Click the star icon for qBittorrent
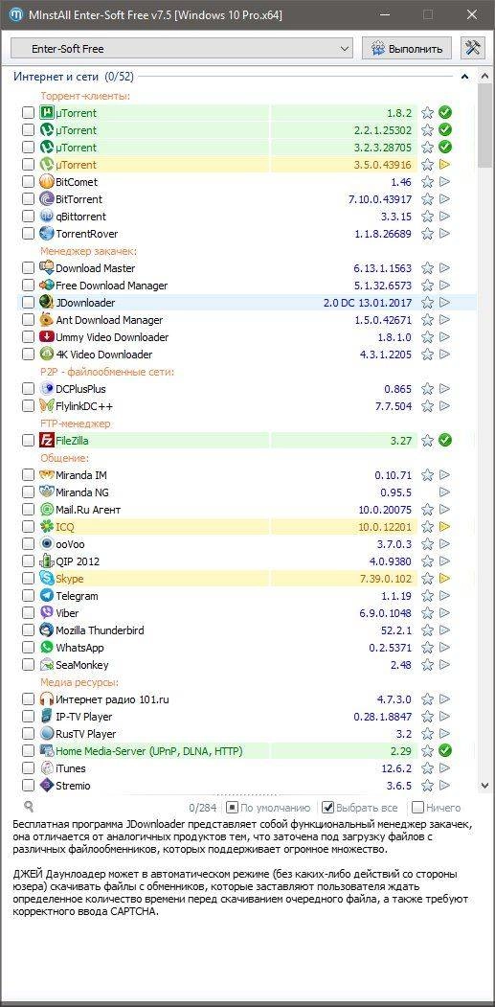The height and width of the screenshot is (1007, 495). pyautogui.click(x=428, y=217)
